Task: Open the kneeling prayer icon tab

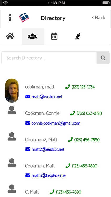Action: 78,36
